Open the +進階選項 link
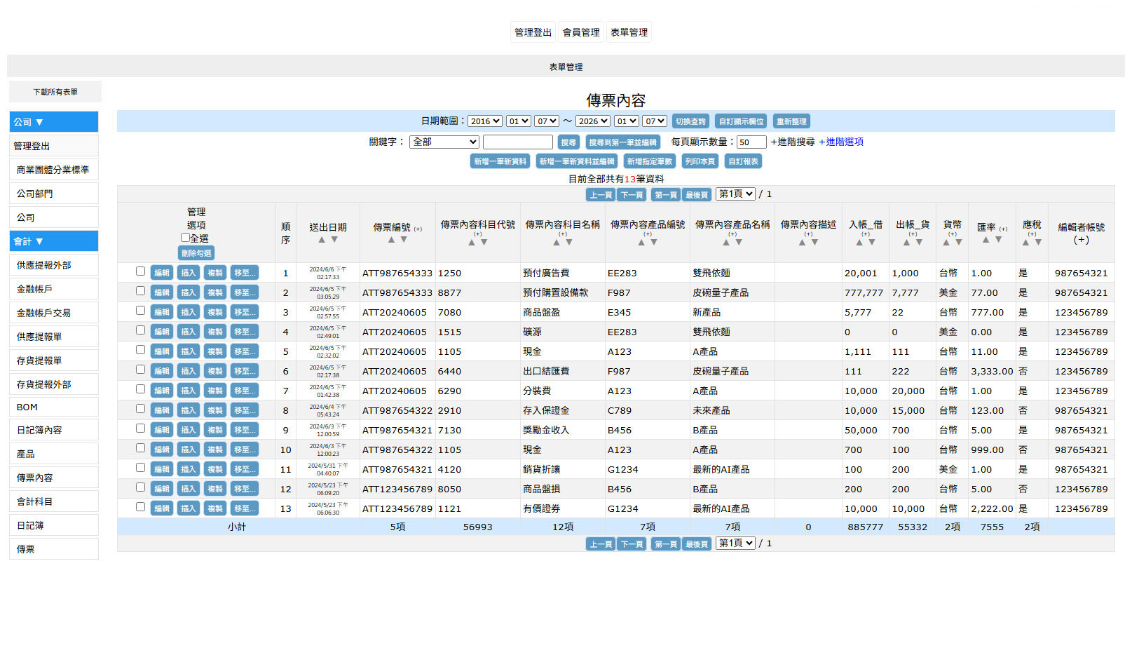This screenshot has width=1132, height=655. click(841, 142)
